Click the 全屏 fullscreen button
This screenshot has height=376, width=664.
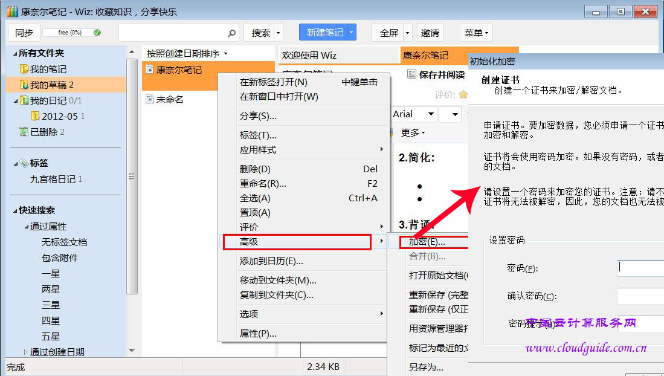388,33
